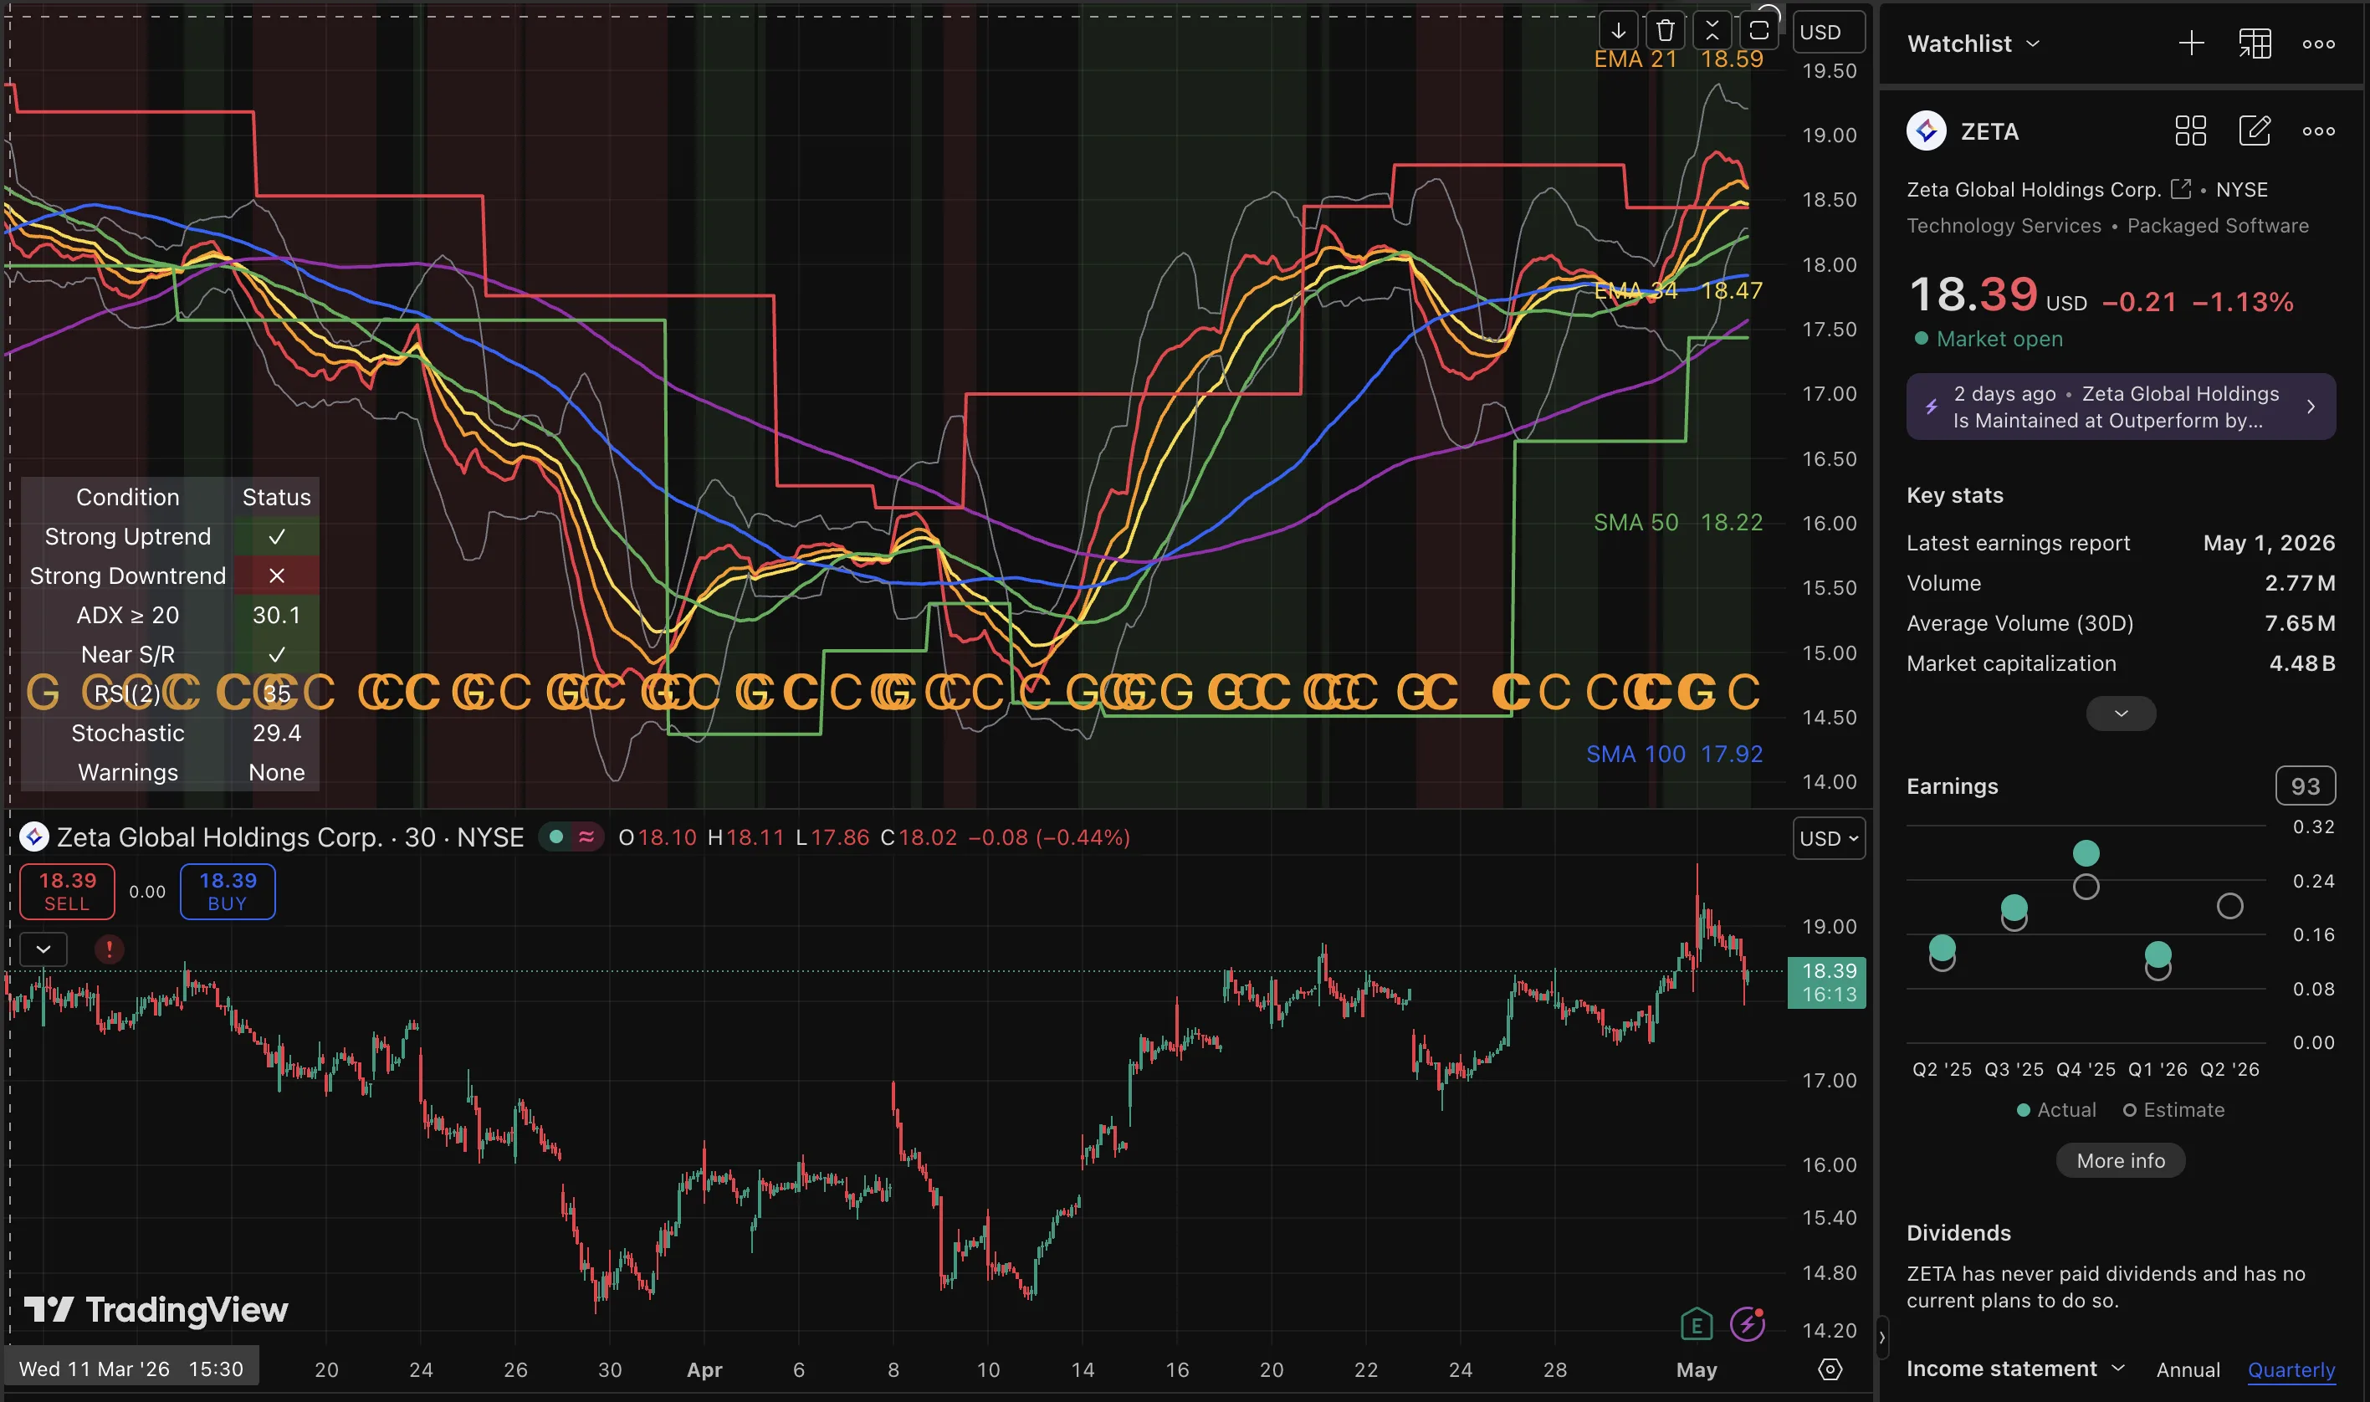Click the delayed-data wave indicator in the legend
The image size is (2370, 1402).
[586, 837]
